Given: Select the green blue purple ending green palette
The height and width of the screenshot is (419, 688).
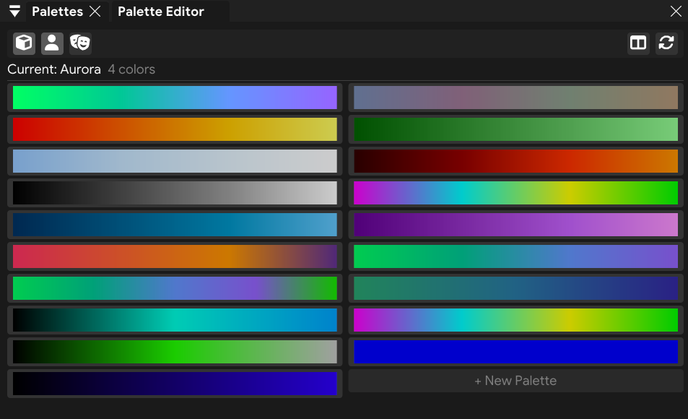Looking at the screenshot, I should (175, 288).
